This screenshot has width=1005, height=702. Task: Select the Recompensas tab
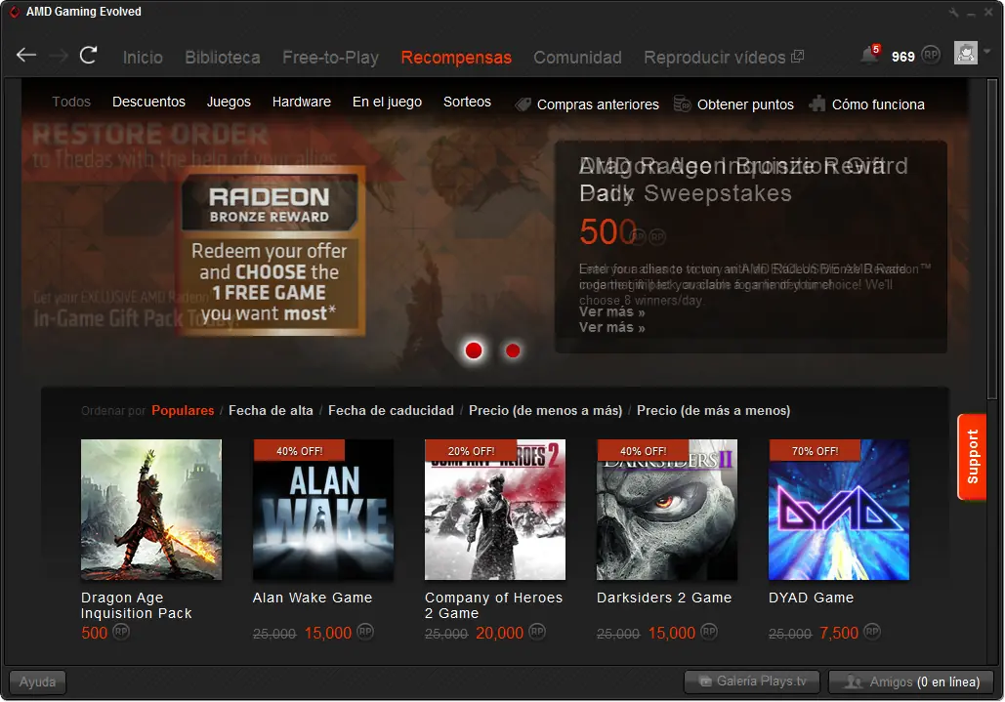pos(456,58)
